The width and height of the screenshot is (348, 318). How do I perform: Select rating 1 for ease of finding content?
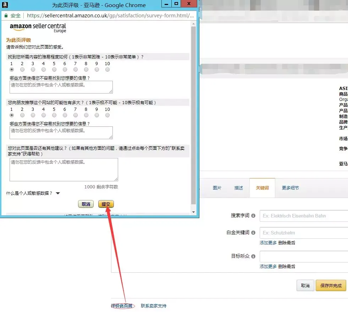(x=12, y=69)
